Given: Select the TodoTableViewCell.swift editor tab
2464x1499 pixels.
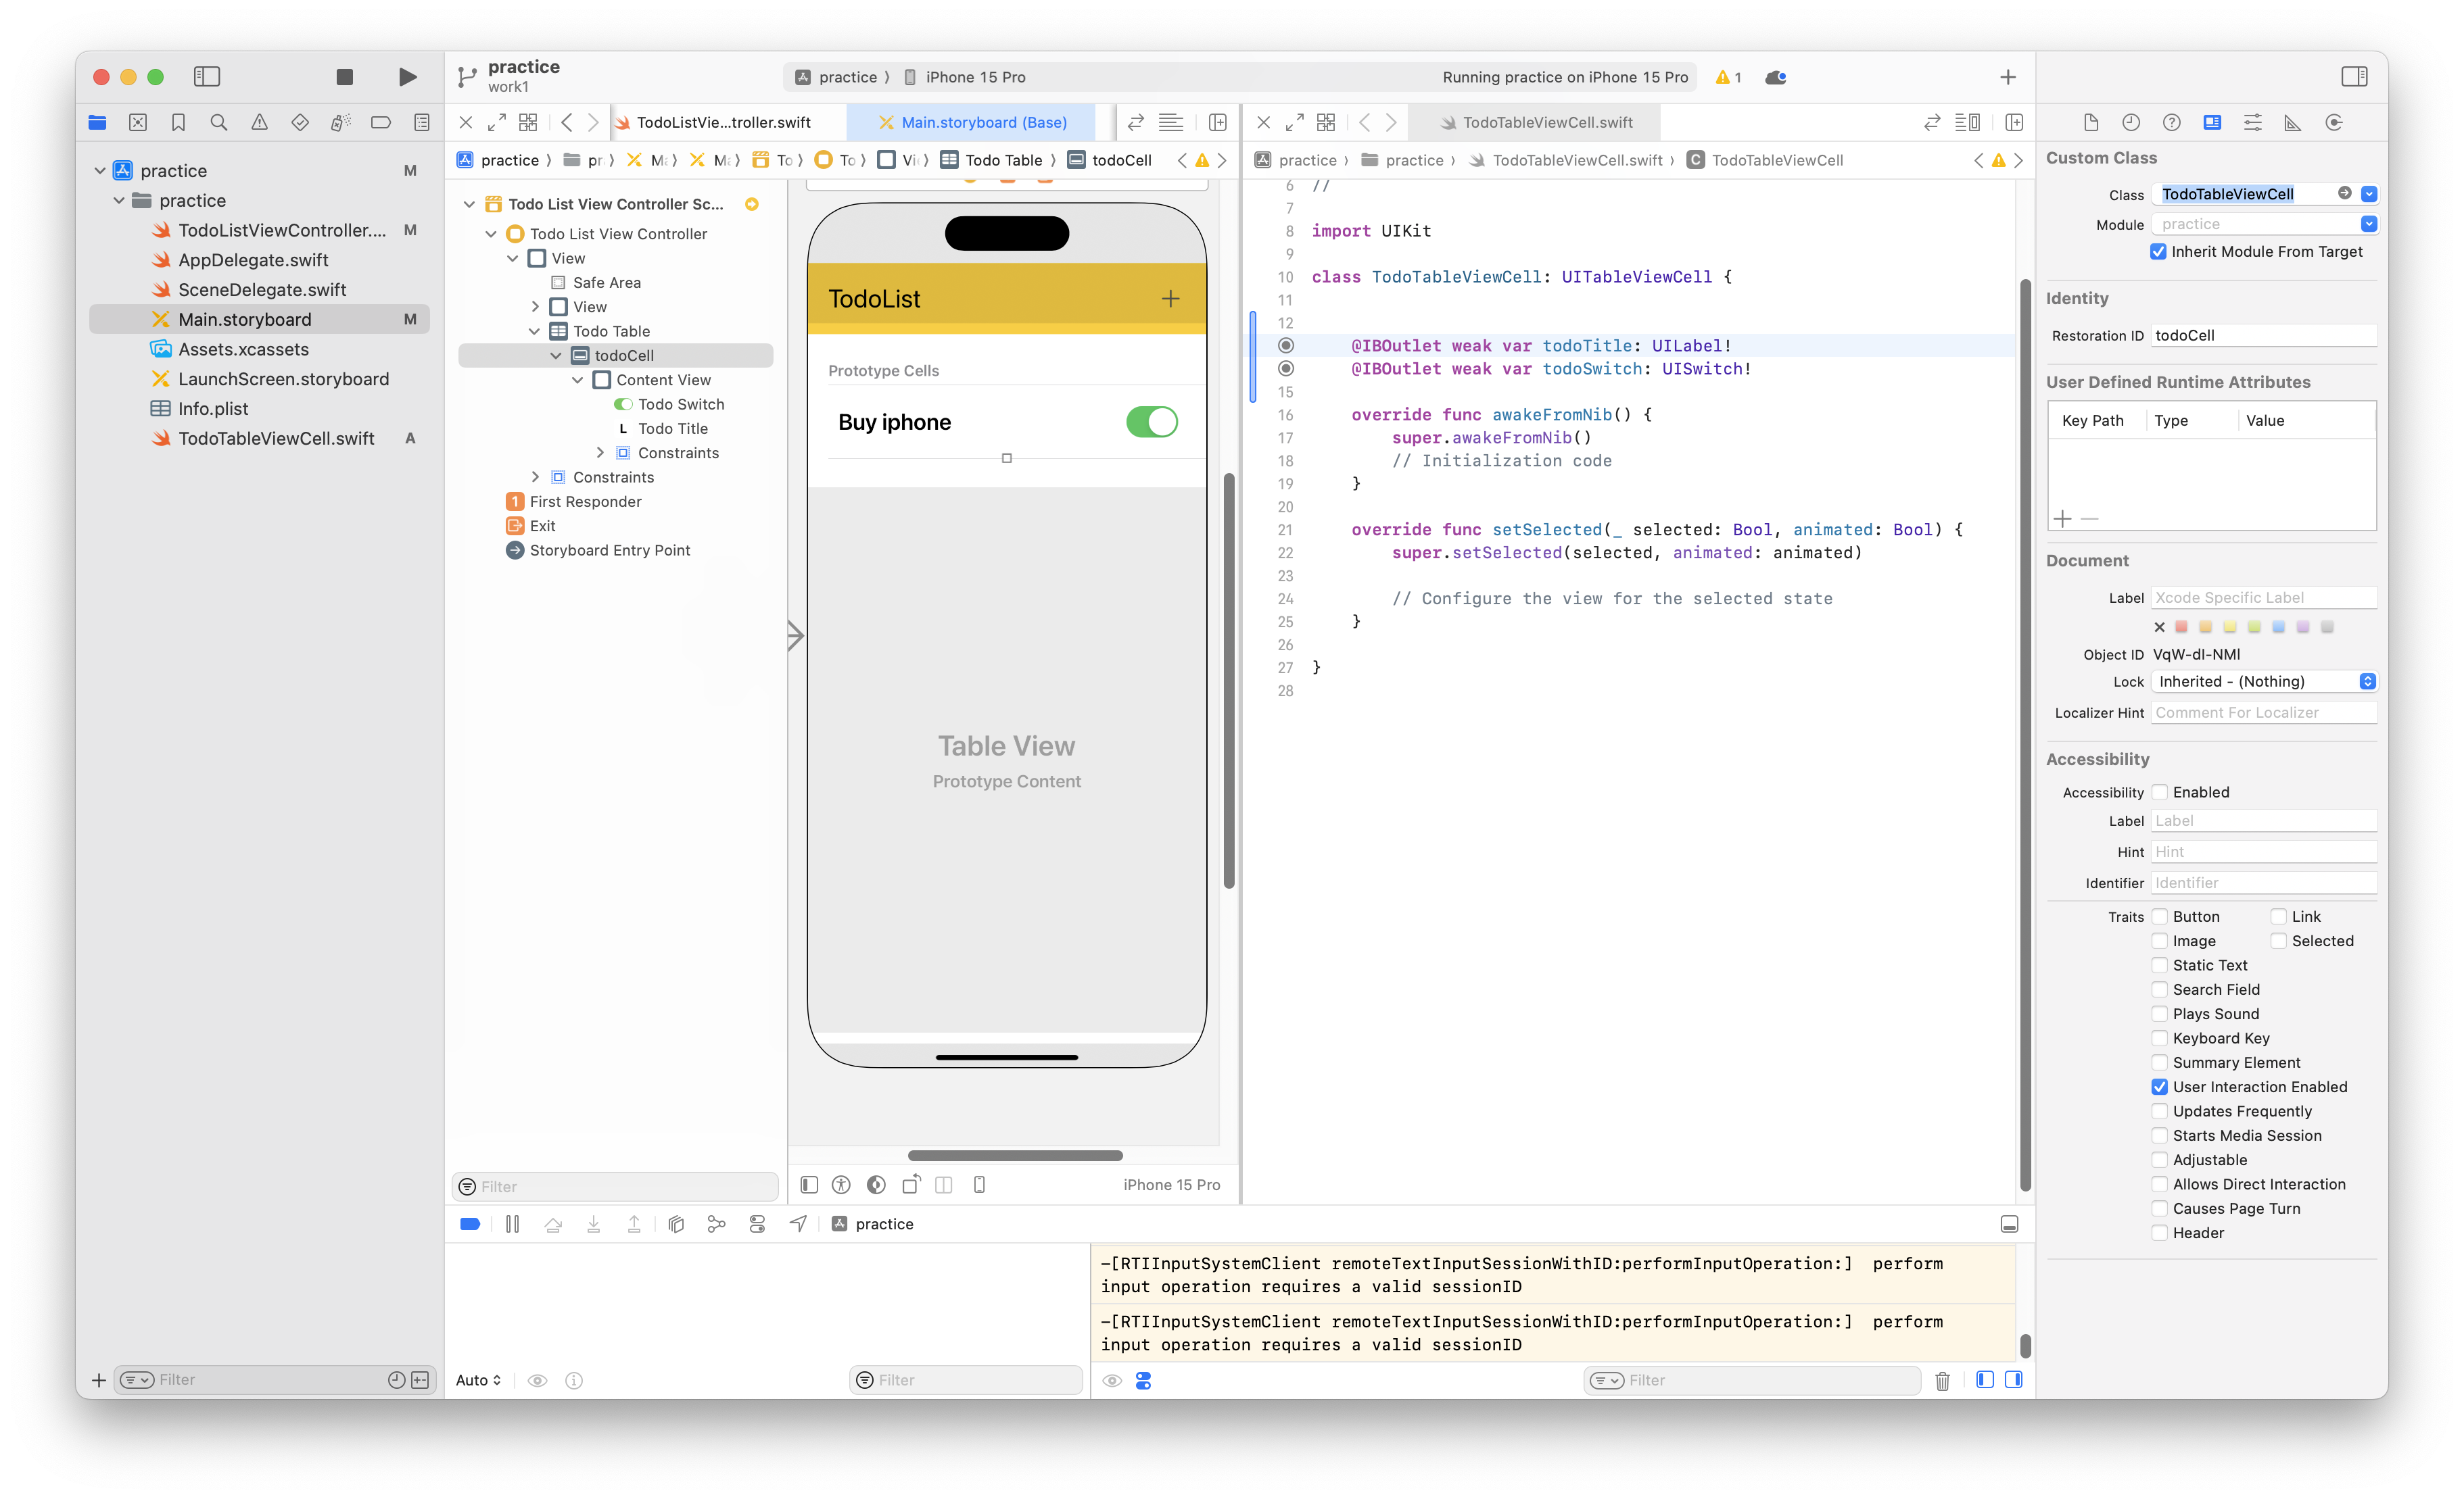Looking at the screenshot, I should click(x=1546, y=122).
